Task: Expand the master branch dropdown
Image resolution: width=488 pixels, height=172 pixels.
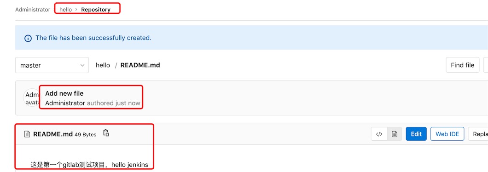Action: (x=52, y=65)
